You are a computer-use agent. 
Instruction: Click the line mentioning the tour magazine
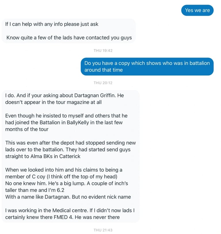53,102
